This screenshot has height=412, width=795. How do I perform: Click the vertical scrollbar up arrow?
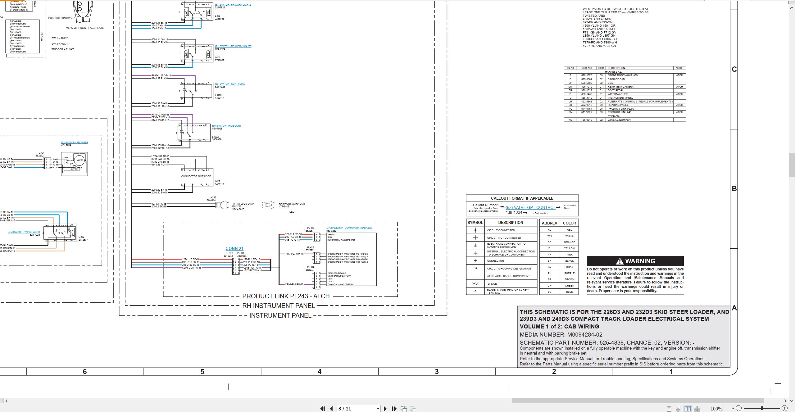pos(792,7)
